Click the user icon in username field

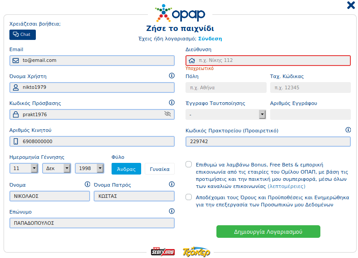pyautogui.click(x=16, y=87)
